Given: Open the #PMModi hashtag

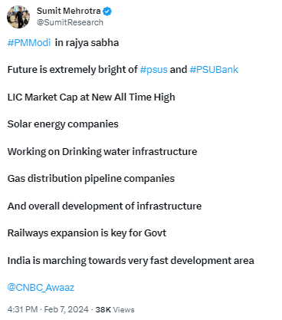Looking at the screenshot, I should coord(29,42).
